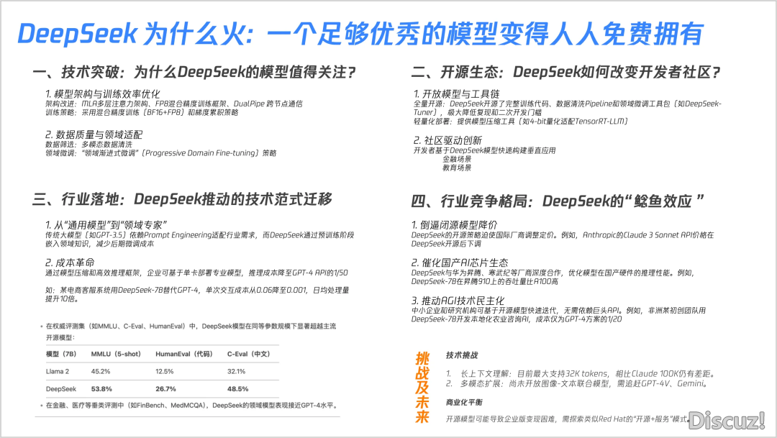
Task: Click '1. 倒逼闭源模型降价' subheading
Action: (x=454, y=224)
